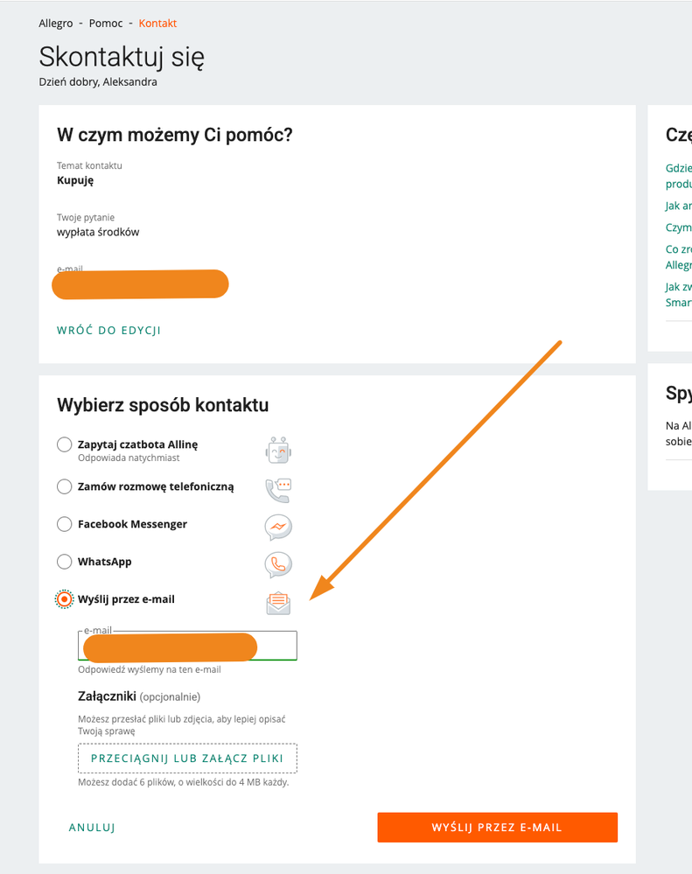The image size is (692, 874).
Task: Select Zamów rozmowę telefoniczną radio option
Action: pos(65,486)
